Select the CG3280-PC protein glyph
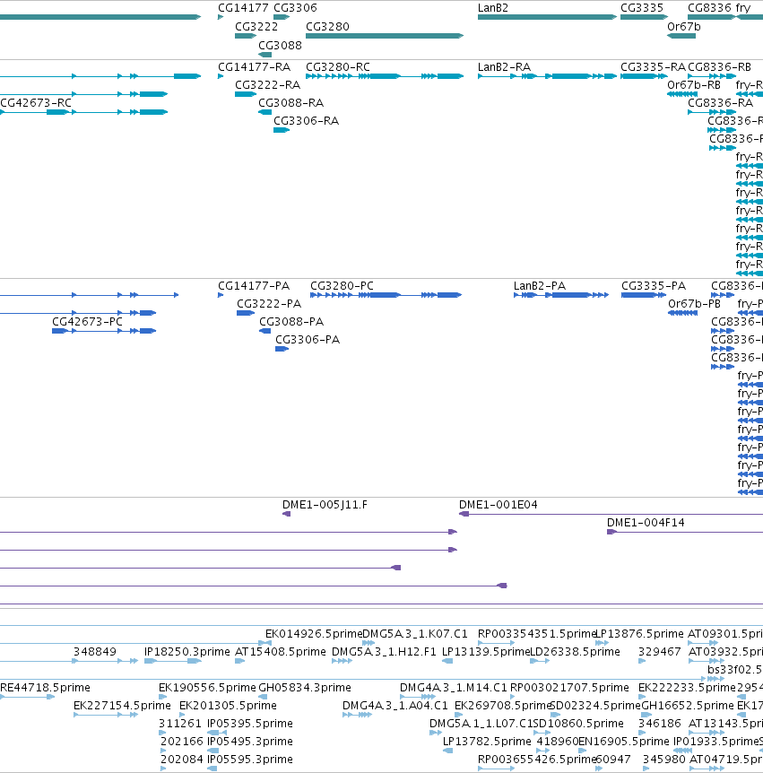Image resolution: width=763 pixels, height=773 pixels. (x=386, y=295)
